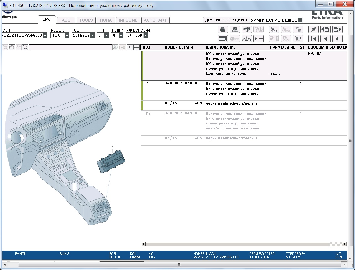This screenshot has width=355, height=270.
Task: Click the search magnifier next to input field
Action: 25,47
